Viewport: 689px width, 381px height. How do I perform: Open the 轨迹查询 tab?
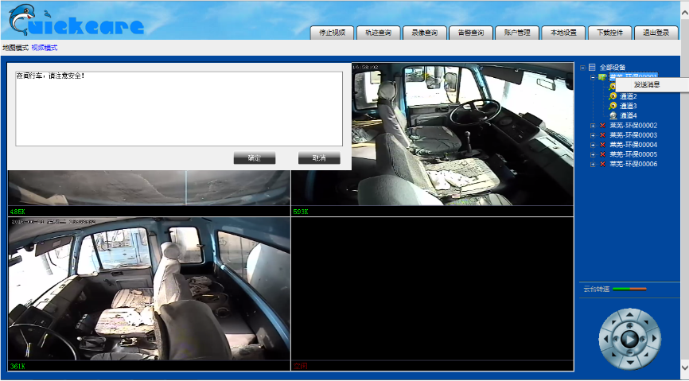pyautogui.click(x=378, y=33)
